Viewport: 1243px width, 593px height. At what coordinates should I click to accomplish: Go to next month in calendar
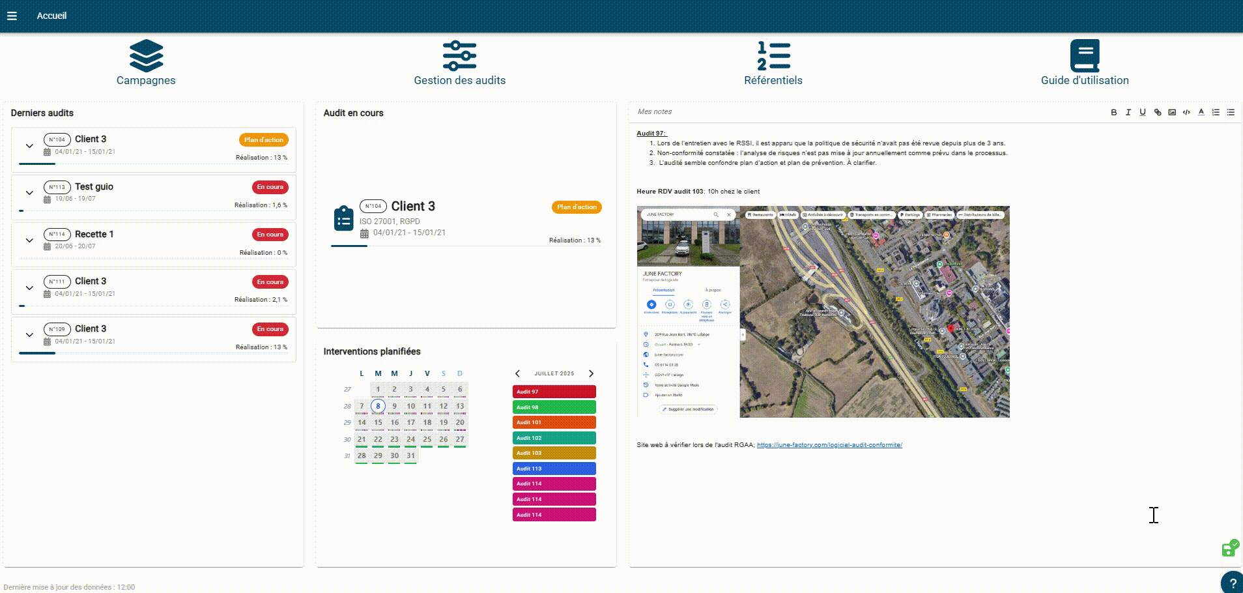(591, 373)
